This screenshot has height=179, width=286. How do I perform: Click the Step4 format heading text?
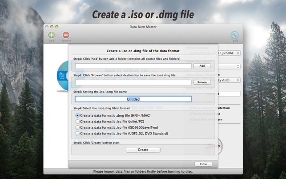102,108
